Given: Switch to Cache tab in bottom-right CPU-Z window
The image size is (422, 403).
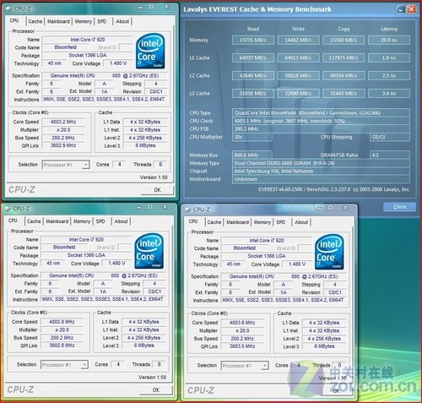Looking at the screenshot, I should pos(214,222).
